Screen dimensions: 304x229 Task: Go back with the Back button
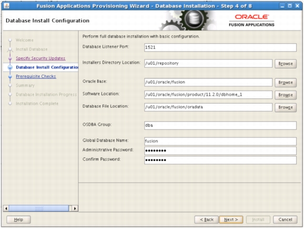pos(207,220)
